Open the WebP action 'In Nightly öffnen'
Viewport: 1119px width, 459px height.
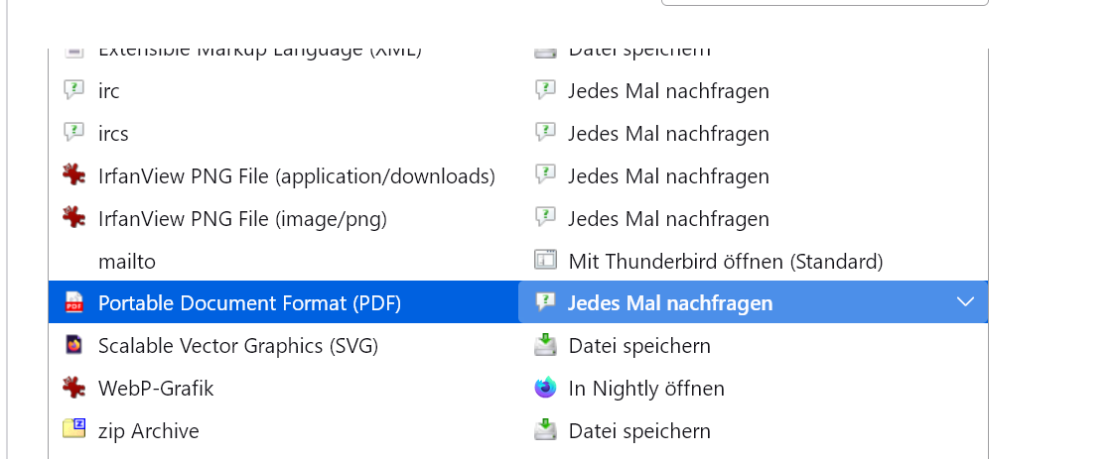point(646,389)
